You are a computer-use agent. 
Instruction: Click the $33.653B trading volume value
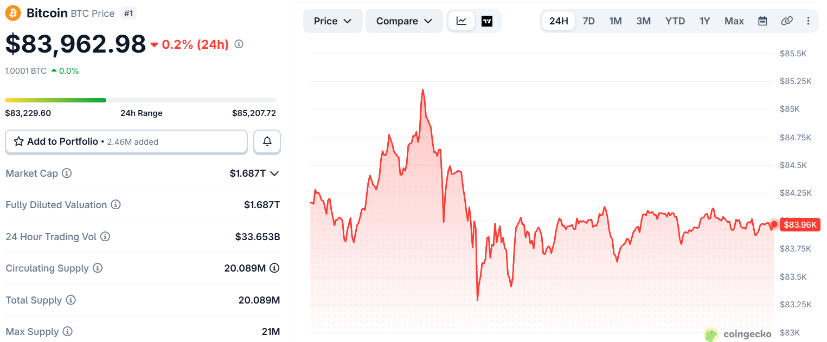point(258,237)
